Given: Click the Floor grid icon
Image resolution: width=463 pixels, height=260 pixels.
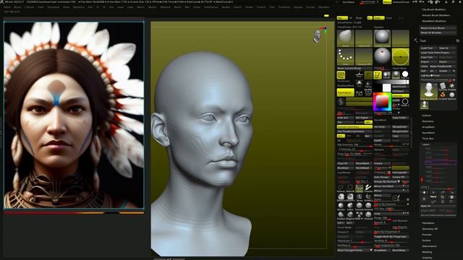Looking at the screenshot, I should (359, 75).
